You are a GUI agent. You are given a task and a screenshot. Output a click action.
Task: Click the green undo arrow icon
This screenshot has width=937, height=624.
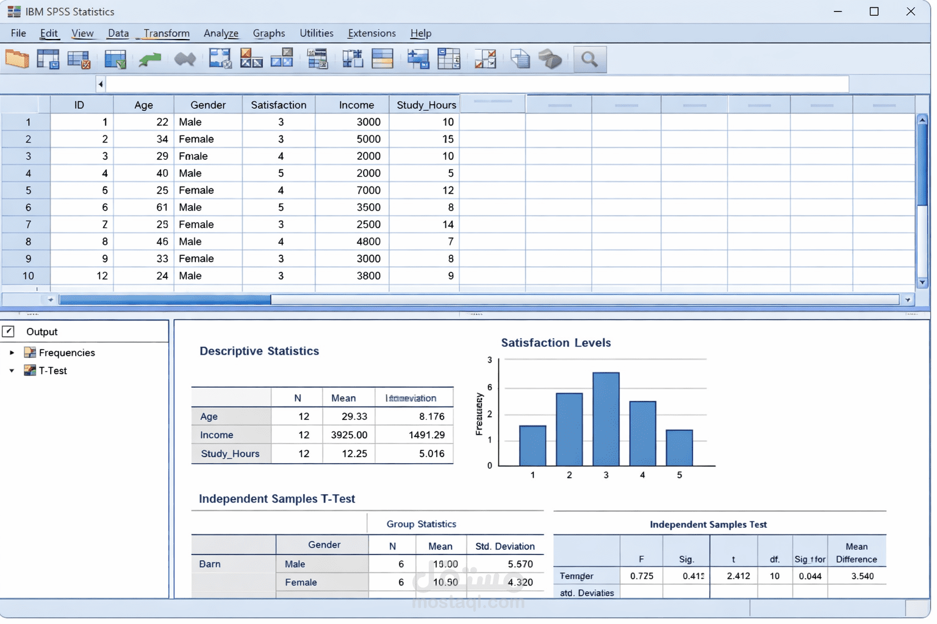point(149,59)
